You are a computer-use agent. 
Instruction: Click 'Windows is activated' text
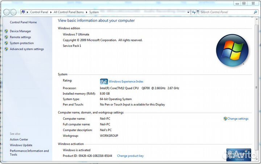click(x=76, y=150)
